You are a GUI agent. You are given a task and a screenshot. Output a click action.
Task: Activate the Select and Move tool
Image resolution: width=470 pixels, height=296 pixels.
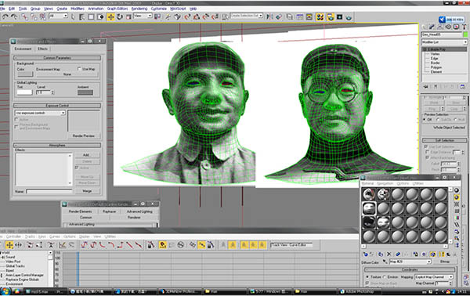[x=110, y=16]
